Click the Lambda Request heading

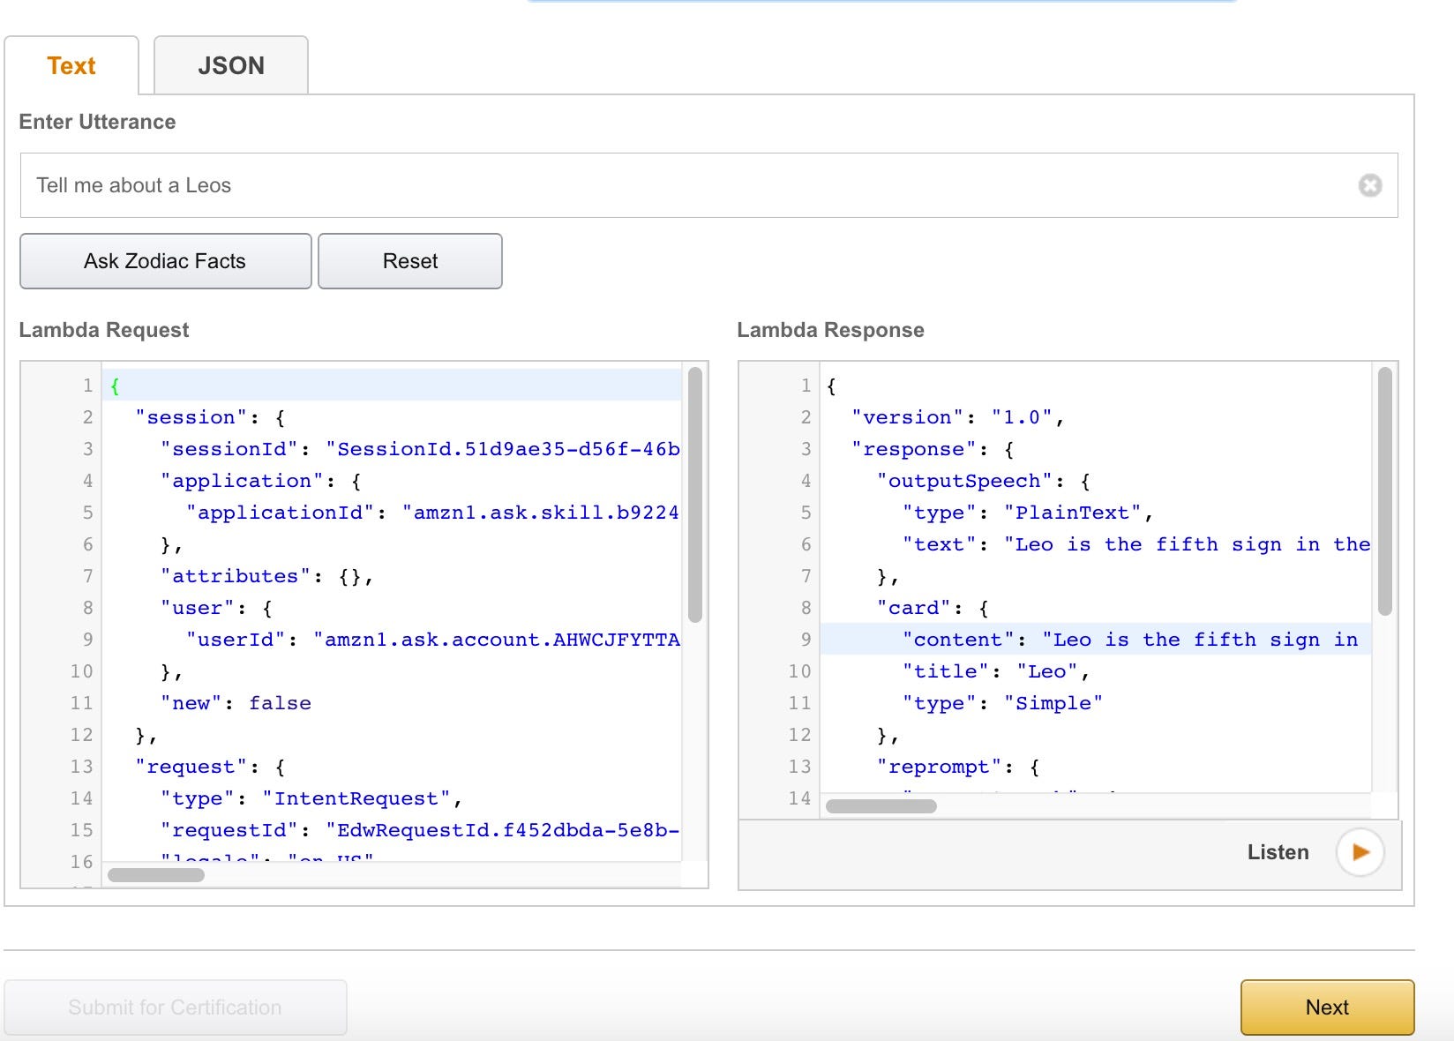(x=104, y=330)
